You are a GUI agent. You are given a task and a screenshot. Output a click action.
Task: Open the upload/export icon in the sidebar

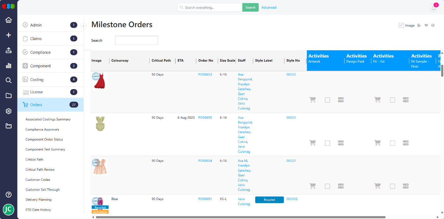(x=9, y=50)
